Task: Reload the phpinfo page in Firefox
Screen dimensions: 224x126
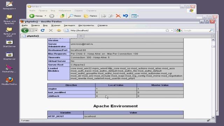Action: pyautogui.click(x=43, y=30)
